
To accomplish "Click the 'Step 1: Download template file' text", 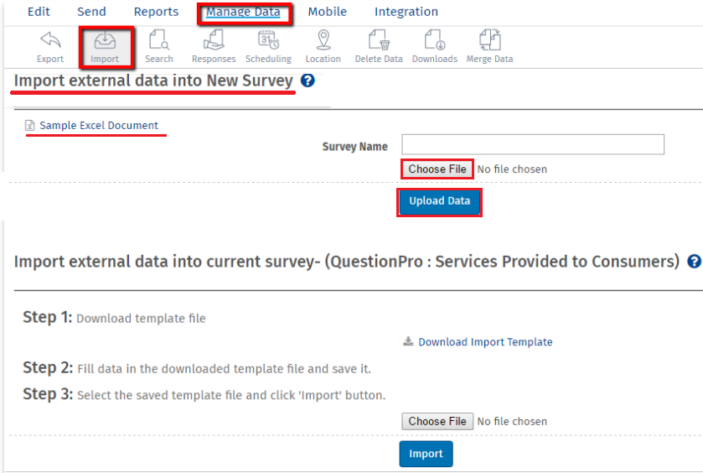I will pyautogui.click(x=114, y=317).
